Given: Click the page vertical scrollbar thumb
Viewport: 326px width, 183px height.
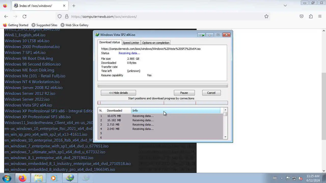Looking at the screenshot, I should 324,107.
